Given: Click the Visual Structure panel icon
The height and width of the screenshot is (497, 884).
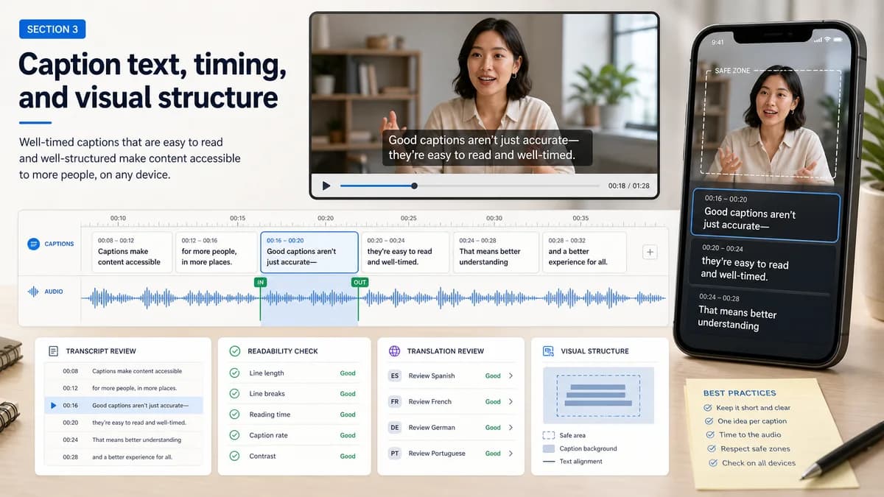Looking at the screenshot, I should tap(548, 351).
